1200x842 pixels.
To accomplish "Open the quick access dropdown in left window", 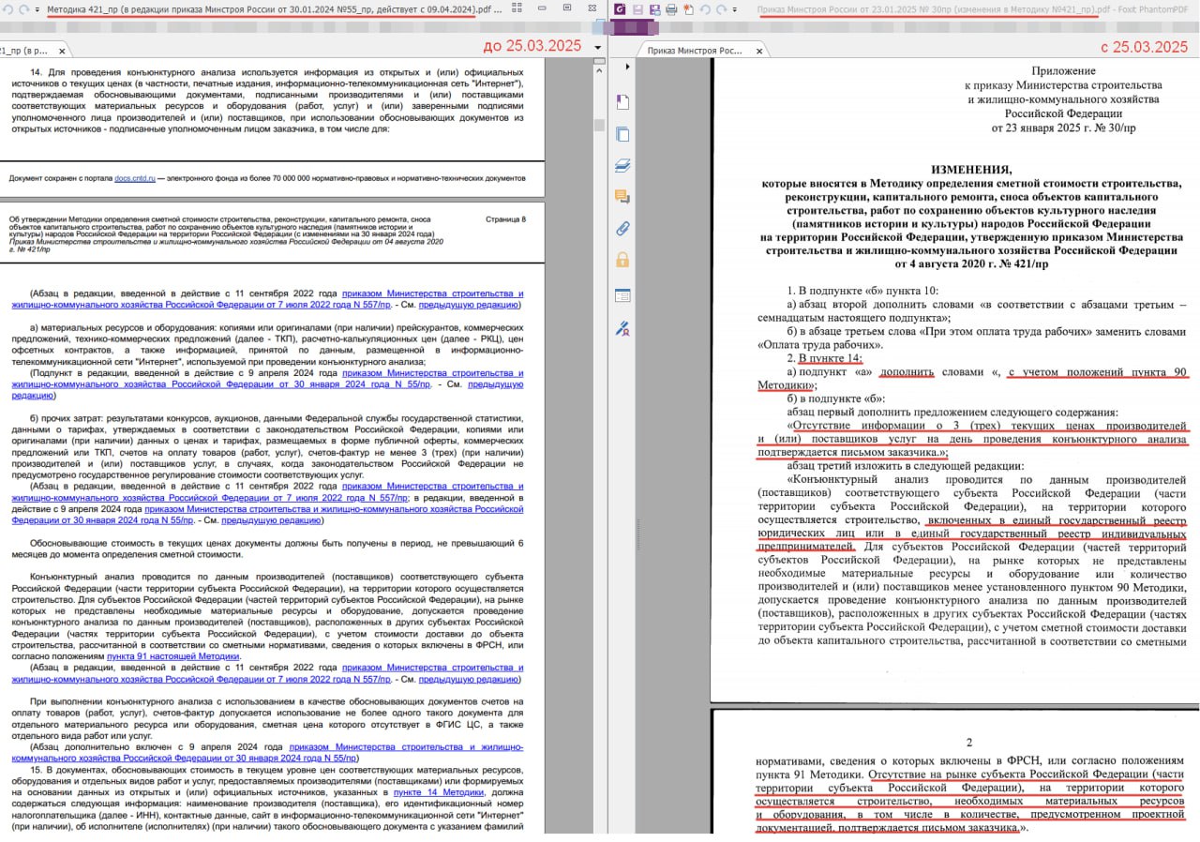I will (x=37, y=9).
